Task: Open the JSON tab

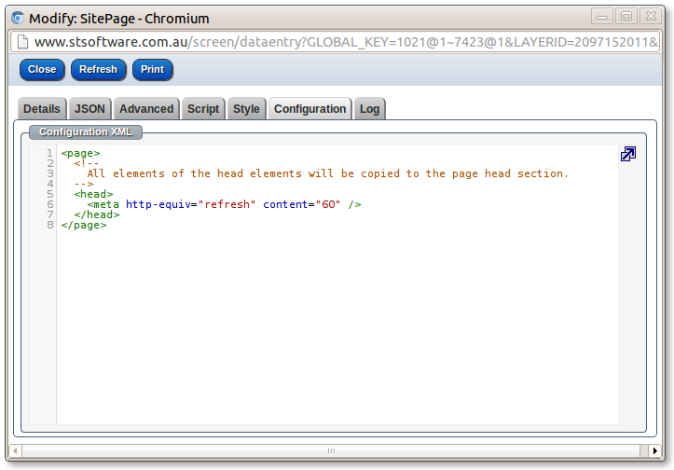Action: (x=90, y=109)
